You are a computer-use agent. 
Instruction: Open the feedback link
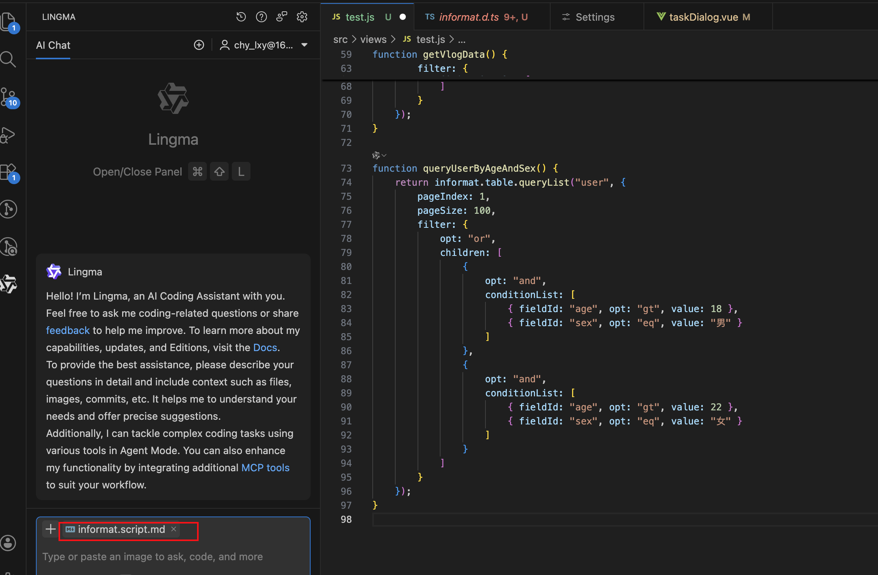click(x=68, y=330)
